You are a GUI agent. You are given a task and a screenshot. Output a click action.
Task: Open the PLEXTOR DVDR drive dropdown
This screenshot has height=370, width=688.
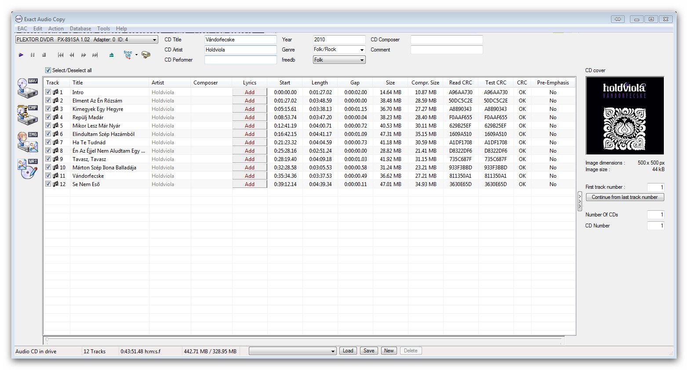154,40
